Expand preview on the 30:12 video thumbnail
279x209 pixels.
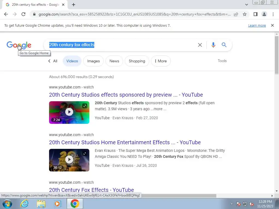85,153
